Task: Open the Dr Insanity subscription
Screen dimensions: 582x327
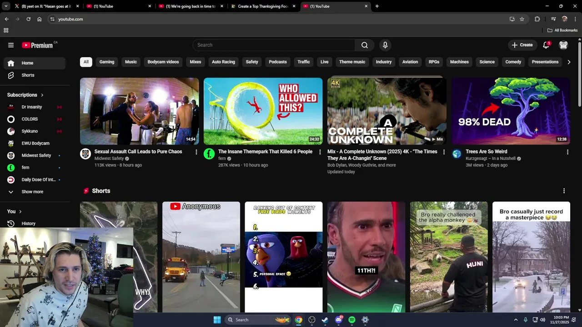Action: pos(35,107)
